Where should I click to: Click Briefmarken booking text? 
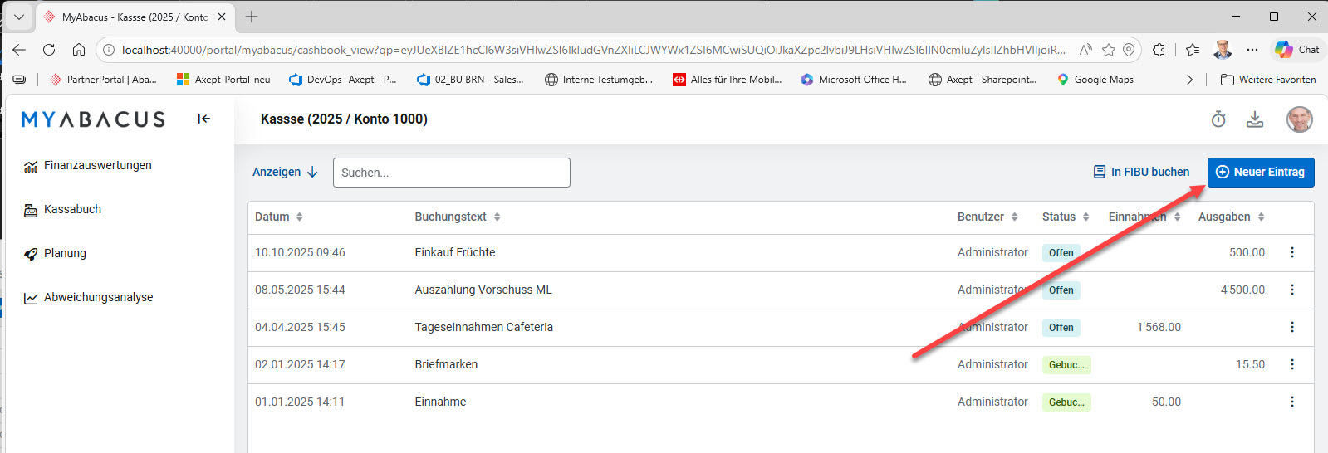pos(446,364)
